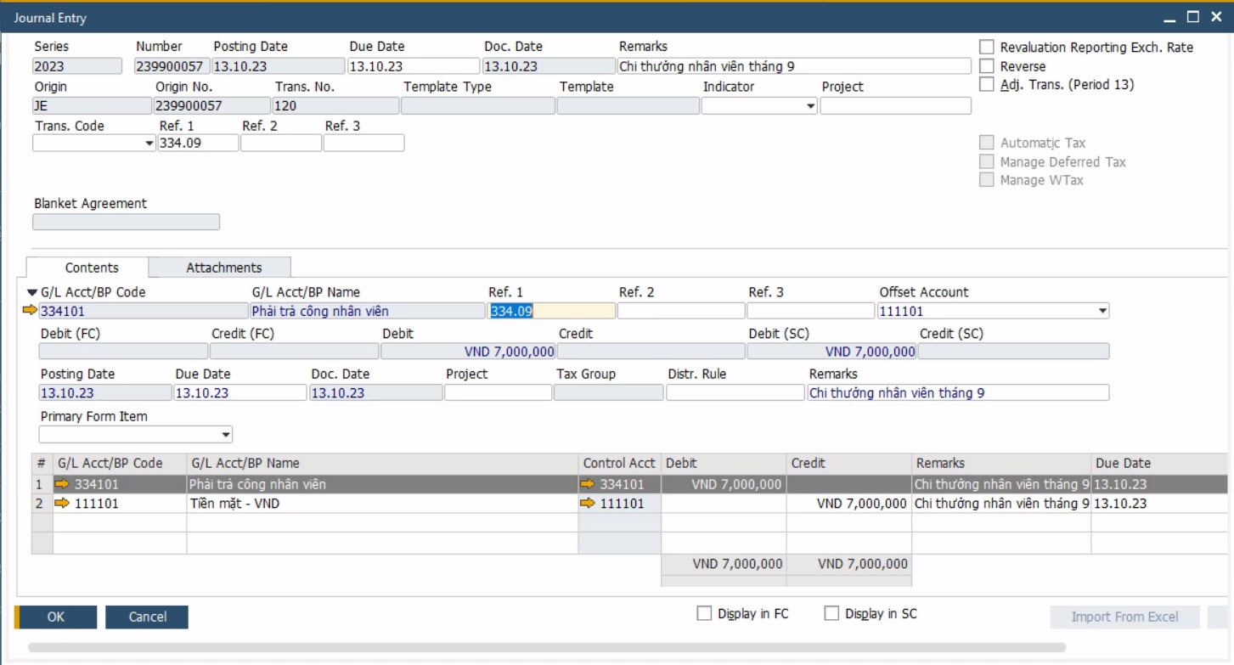Click the horizontal scrollbar at bottom
This screenshot has width=1234, height=665.
click(547, 648)
